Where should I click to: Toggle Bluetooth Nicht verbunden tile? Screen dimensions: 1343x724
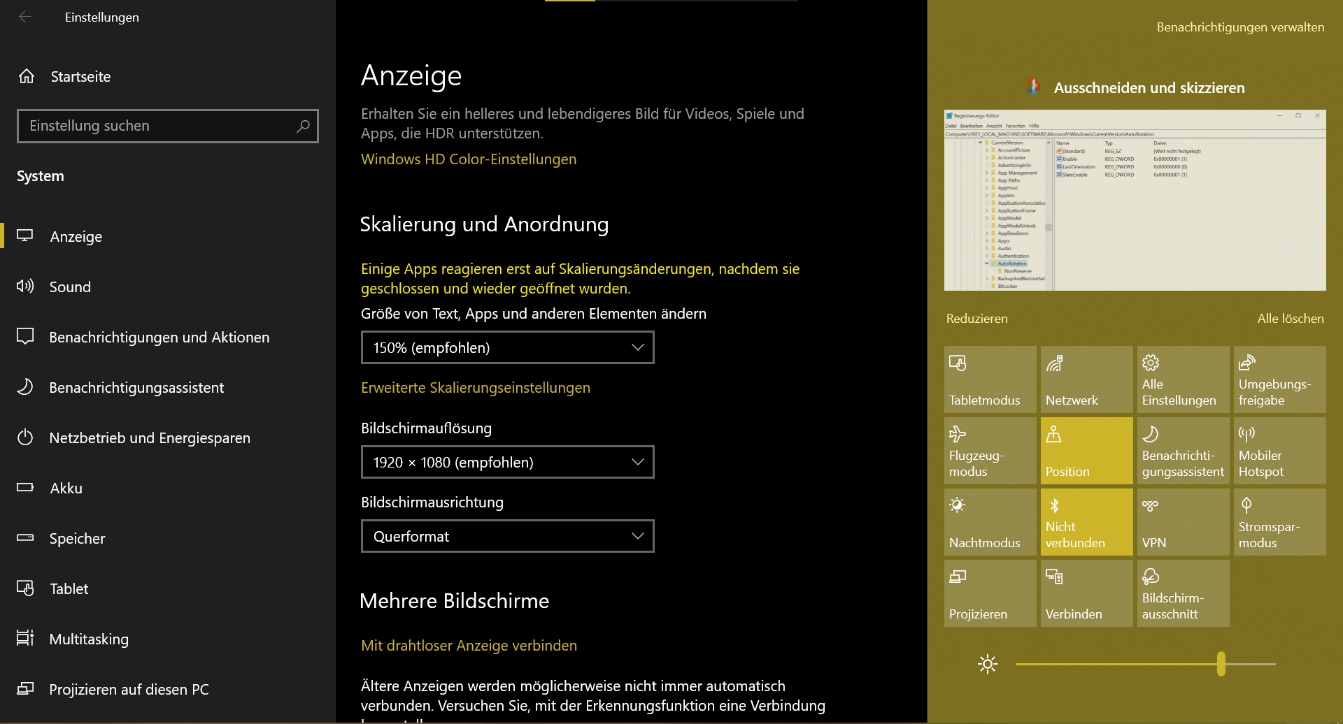(1087, 522)
